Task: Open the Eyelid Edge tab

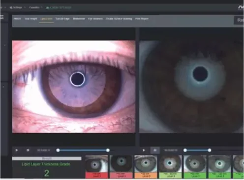Action: [x=62, y=19]
